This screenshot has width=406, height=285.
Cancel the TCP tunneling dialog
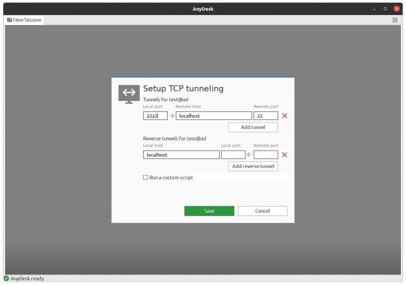(262, 211)
